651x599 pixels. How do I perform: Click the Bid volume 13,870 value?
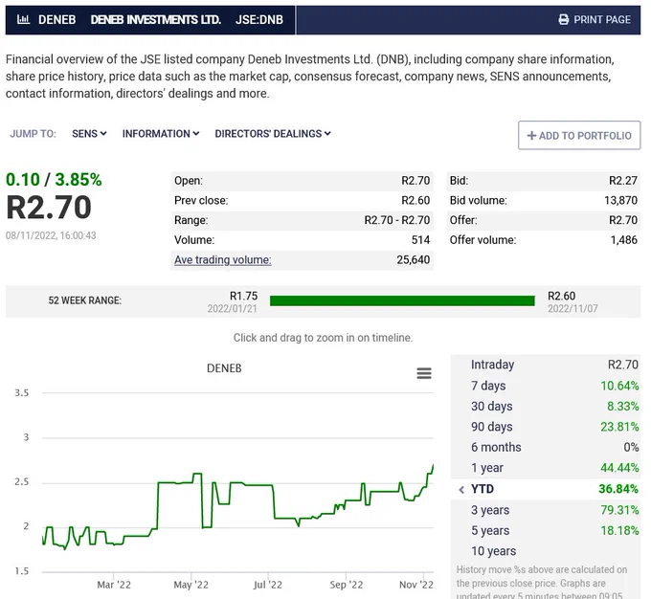(x=620, y=201)
